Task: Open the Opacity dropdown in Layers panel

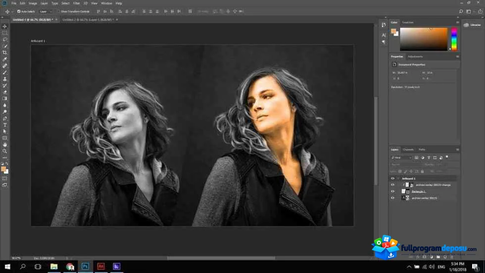Action: coord(439,164)
